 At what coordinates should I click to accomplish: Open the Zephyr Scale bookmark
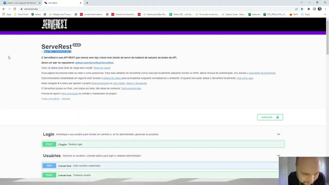tap(233, 14)
